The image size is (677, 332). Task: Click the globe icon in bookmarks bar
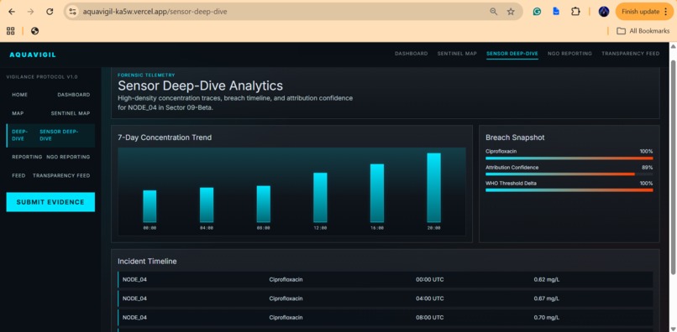point(35,31)
